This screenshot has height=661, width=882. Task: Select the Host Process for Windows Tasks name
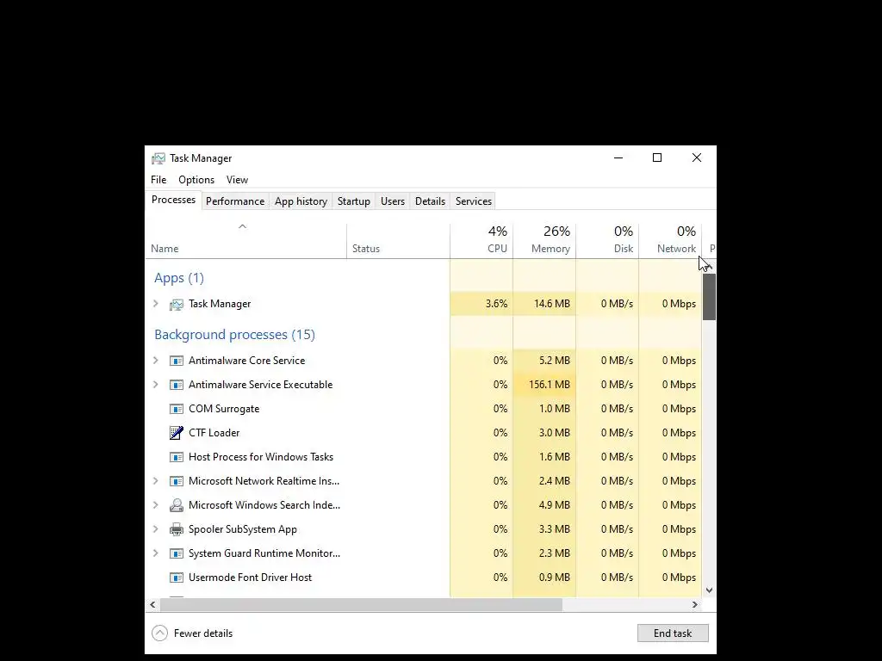[x=261, y=457]
